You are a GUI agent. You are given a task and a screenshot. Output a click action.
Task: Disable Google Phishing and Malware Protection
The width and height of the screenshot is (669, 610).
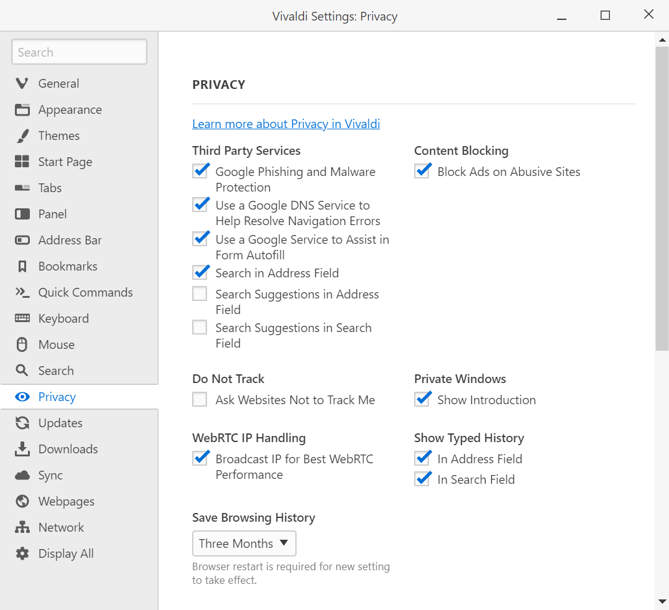click(x=200, y=171)
